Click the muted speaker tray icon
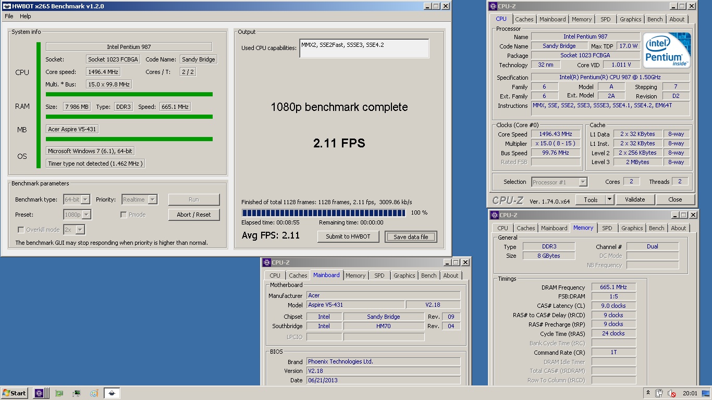 pyautogui.click(x=672, y=393)
